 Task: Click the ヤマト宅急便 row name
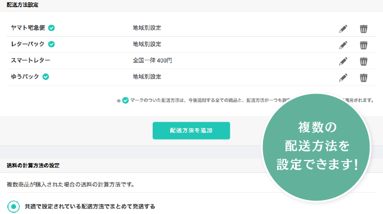(28, 28)
